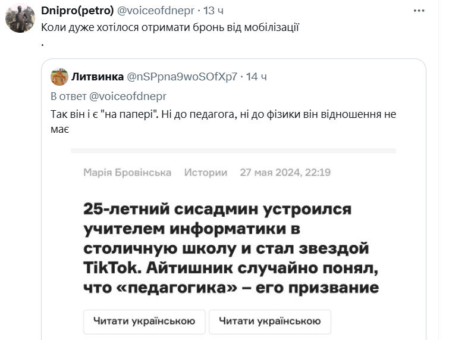Open the article headline about the 25-летний сисадмин
This screenshot has height=340, width=449.
coord(231,249)
